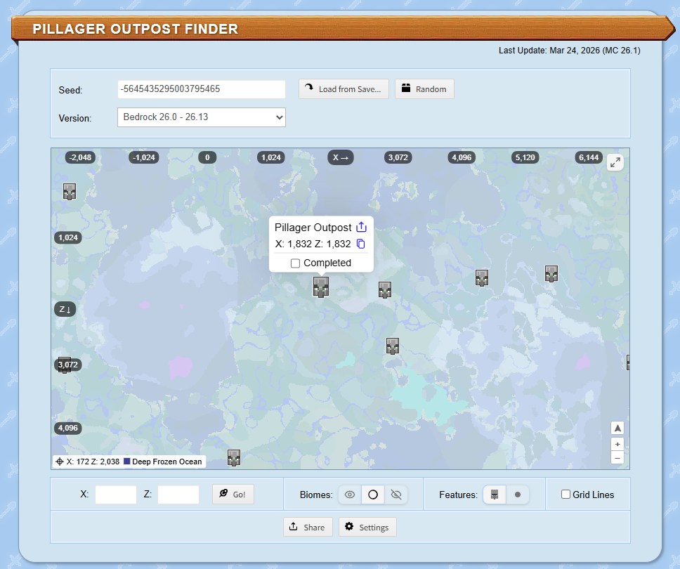The width and height of the screenshot is (680, 569).
Task: Focus the Seed input field
Action: tap(201, 89)
